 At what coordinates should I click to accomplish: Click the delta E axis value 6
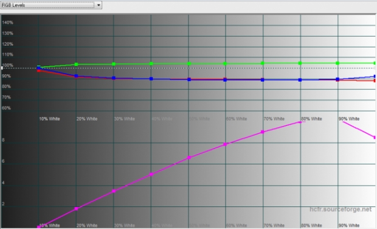3,161
